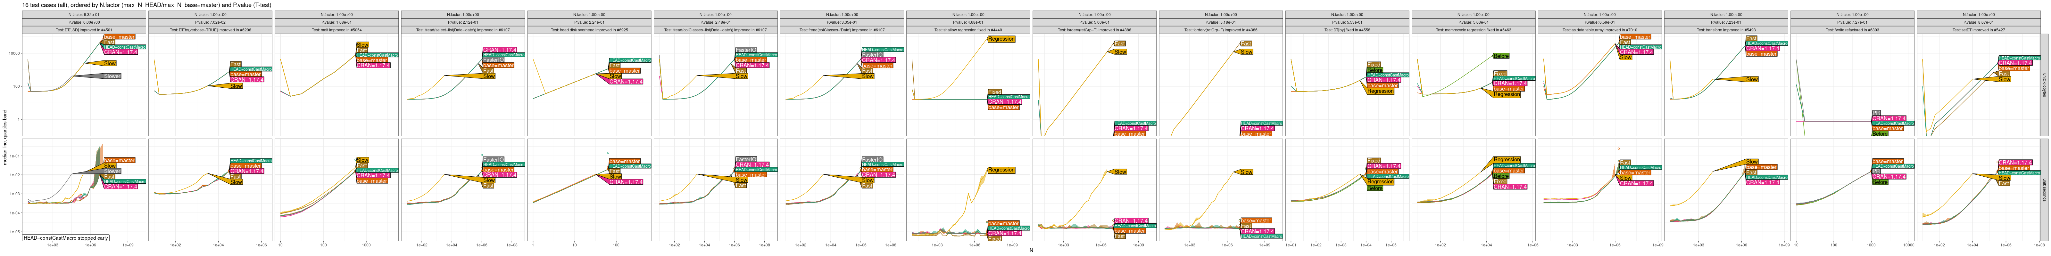Click the 'P.value: 2.24e-01' strip label
This screenshot has width=2051, height=256.
589,22
